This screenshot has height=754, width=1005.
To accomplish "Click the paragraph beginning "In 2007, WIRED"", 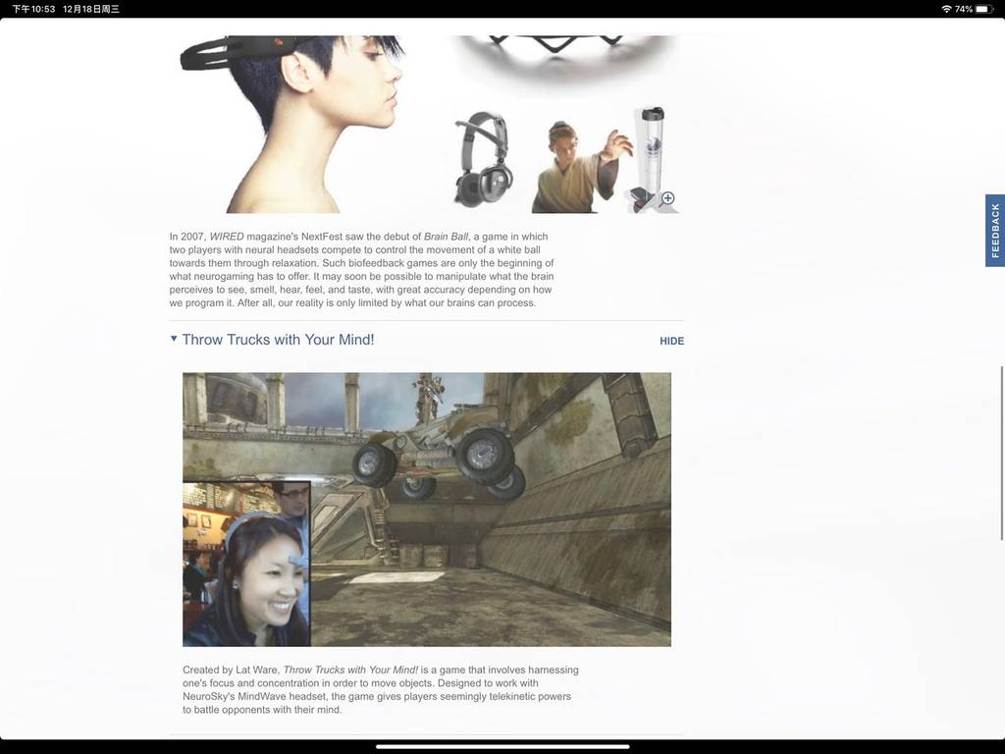I will pos(362,270).
